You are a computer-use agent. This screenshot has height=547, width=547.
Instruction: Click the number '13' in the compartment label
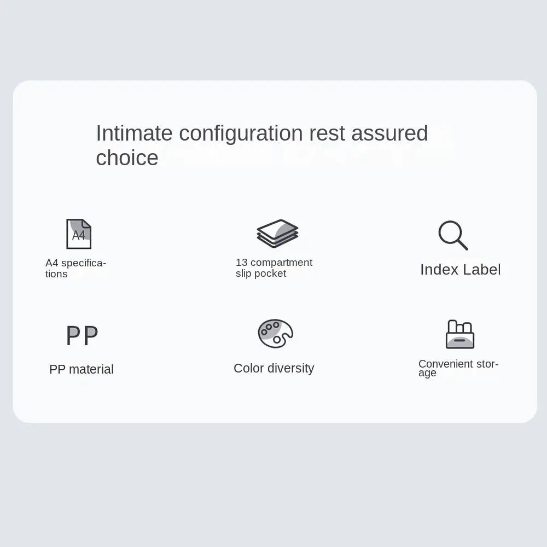point(241,263)
